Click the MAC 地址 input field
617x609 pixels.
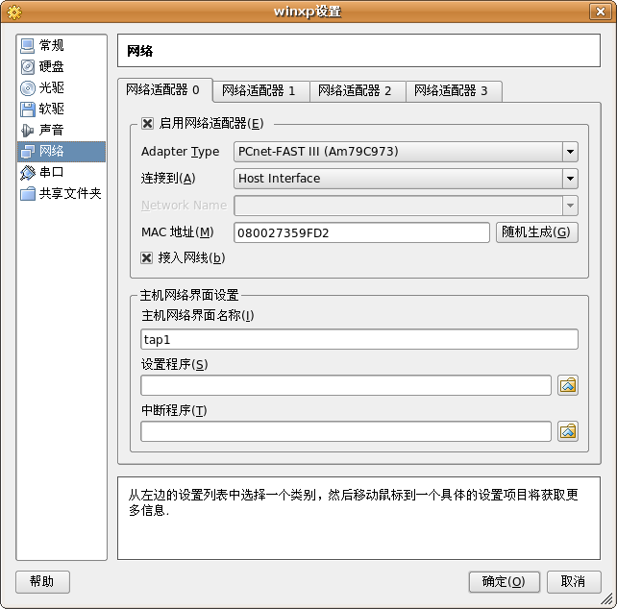361,232
